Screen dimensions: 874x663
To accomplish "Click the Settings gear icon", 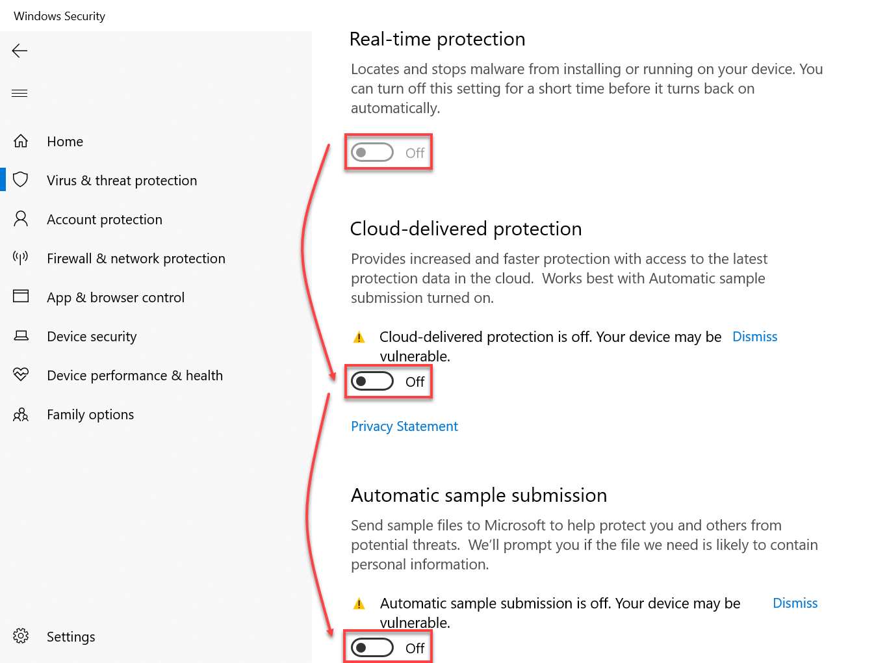I will pyautogui.click(x=21, y=636).
